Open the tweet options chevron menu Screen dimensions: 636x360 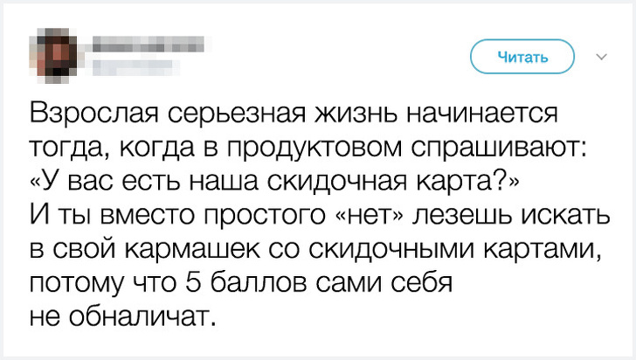600,58
